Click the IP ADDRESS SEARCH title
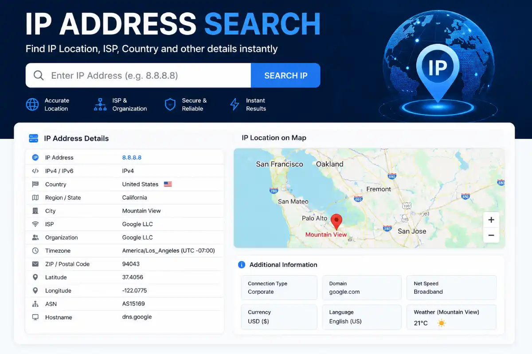Viewport: 532px width, 354px height. click(173, 23)
